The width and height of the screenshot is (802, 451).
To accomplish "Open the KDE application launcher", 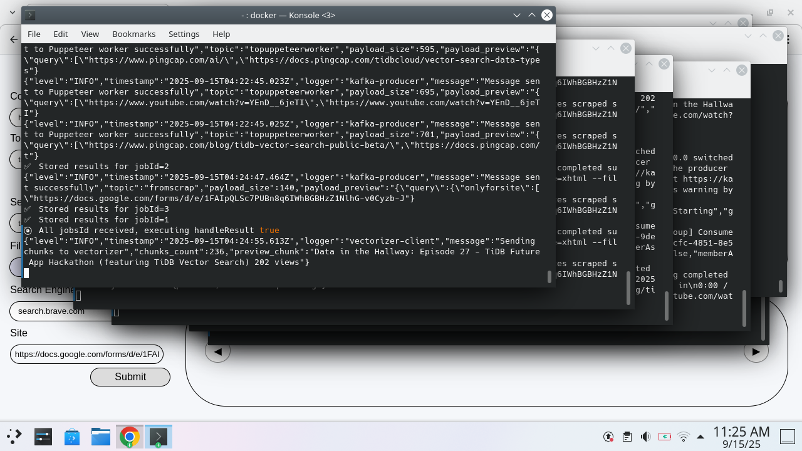I will pos(14,437).
